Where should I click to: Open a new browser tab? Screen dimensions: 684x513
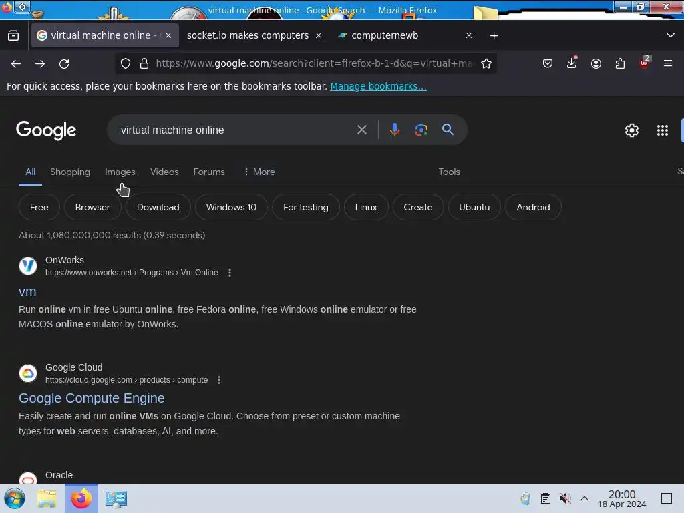(x=494, y=36)
